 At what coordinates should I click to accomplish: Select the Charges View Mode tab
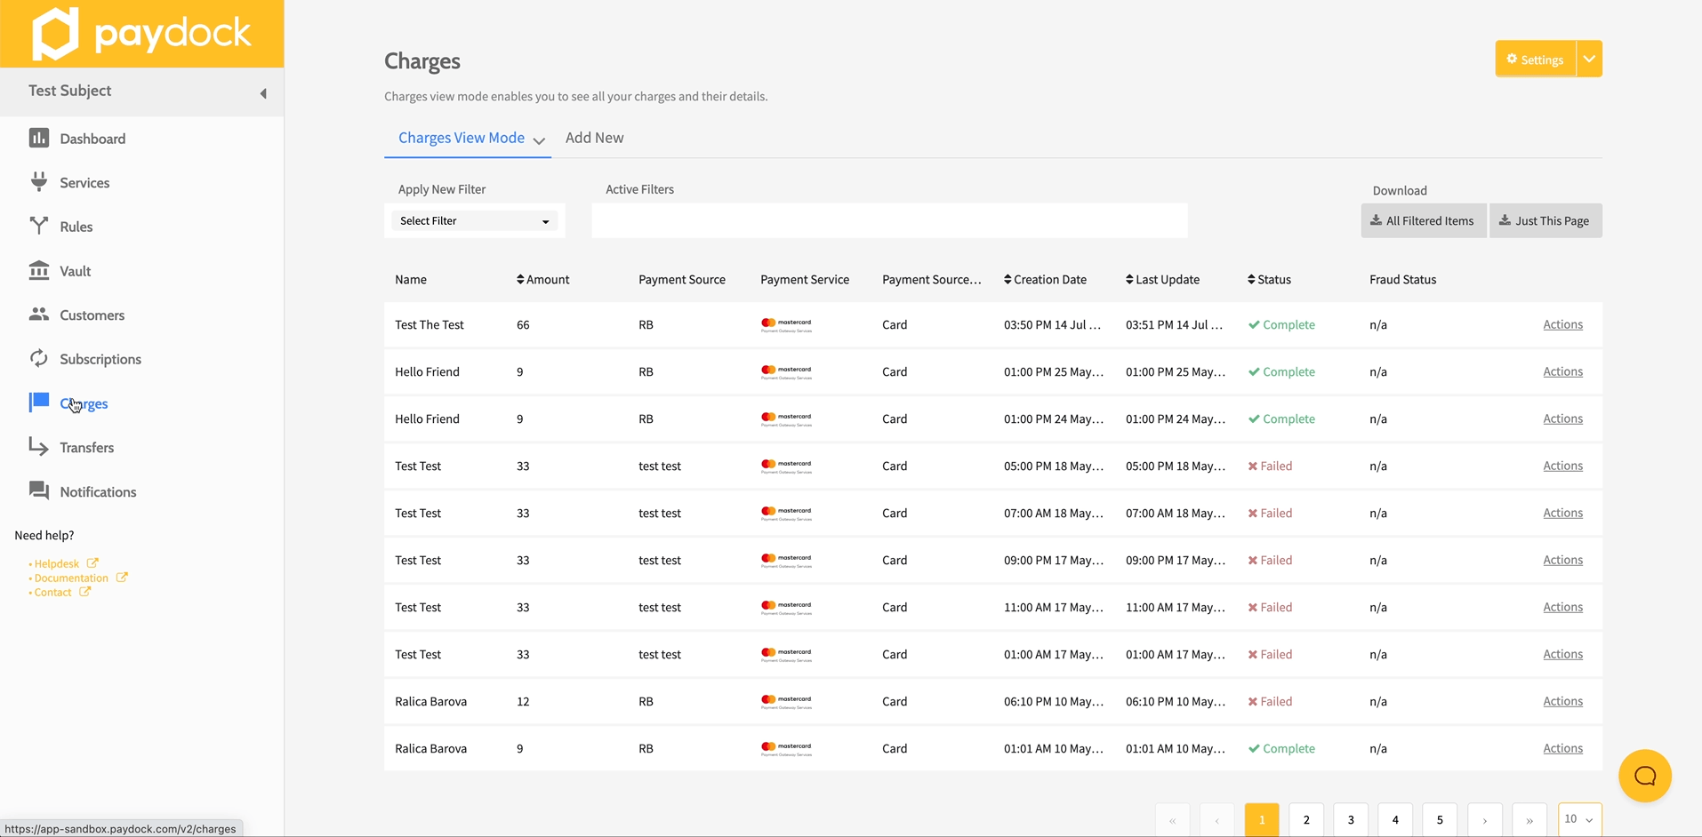click(x=462, y=138)
